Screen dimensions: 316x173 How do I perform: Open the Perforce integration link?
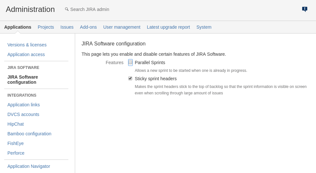pos(16,153)
